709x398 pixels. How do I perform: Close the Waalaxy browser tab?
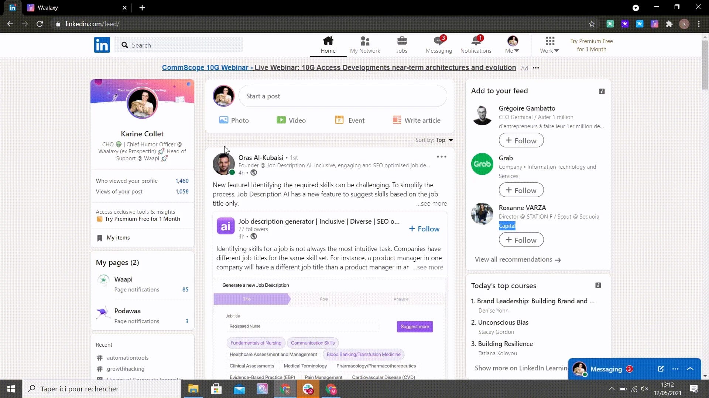click(124, 8)
